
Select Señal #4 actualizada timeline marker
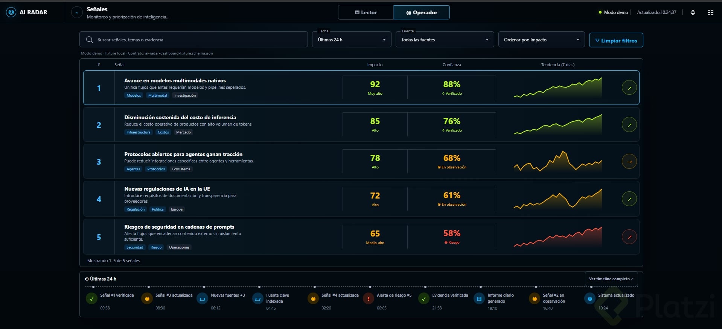(313, 299)
